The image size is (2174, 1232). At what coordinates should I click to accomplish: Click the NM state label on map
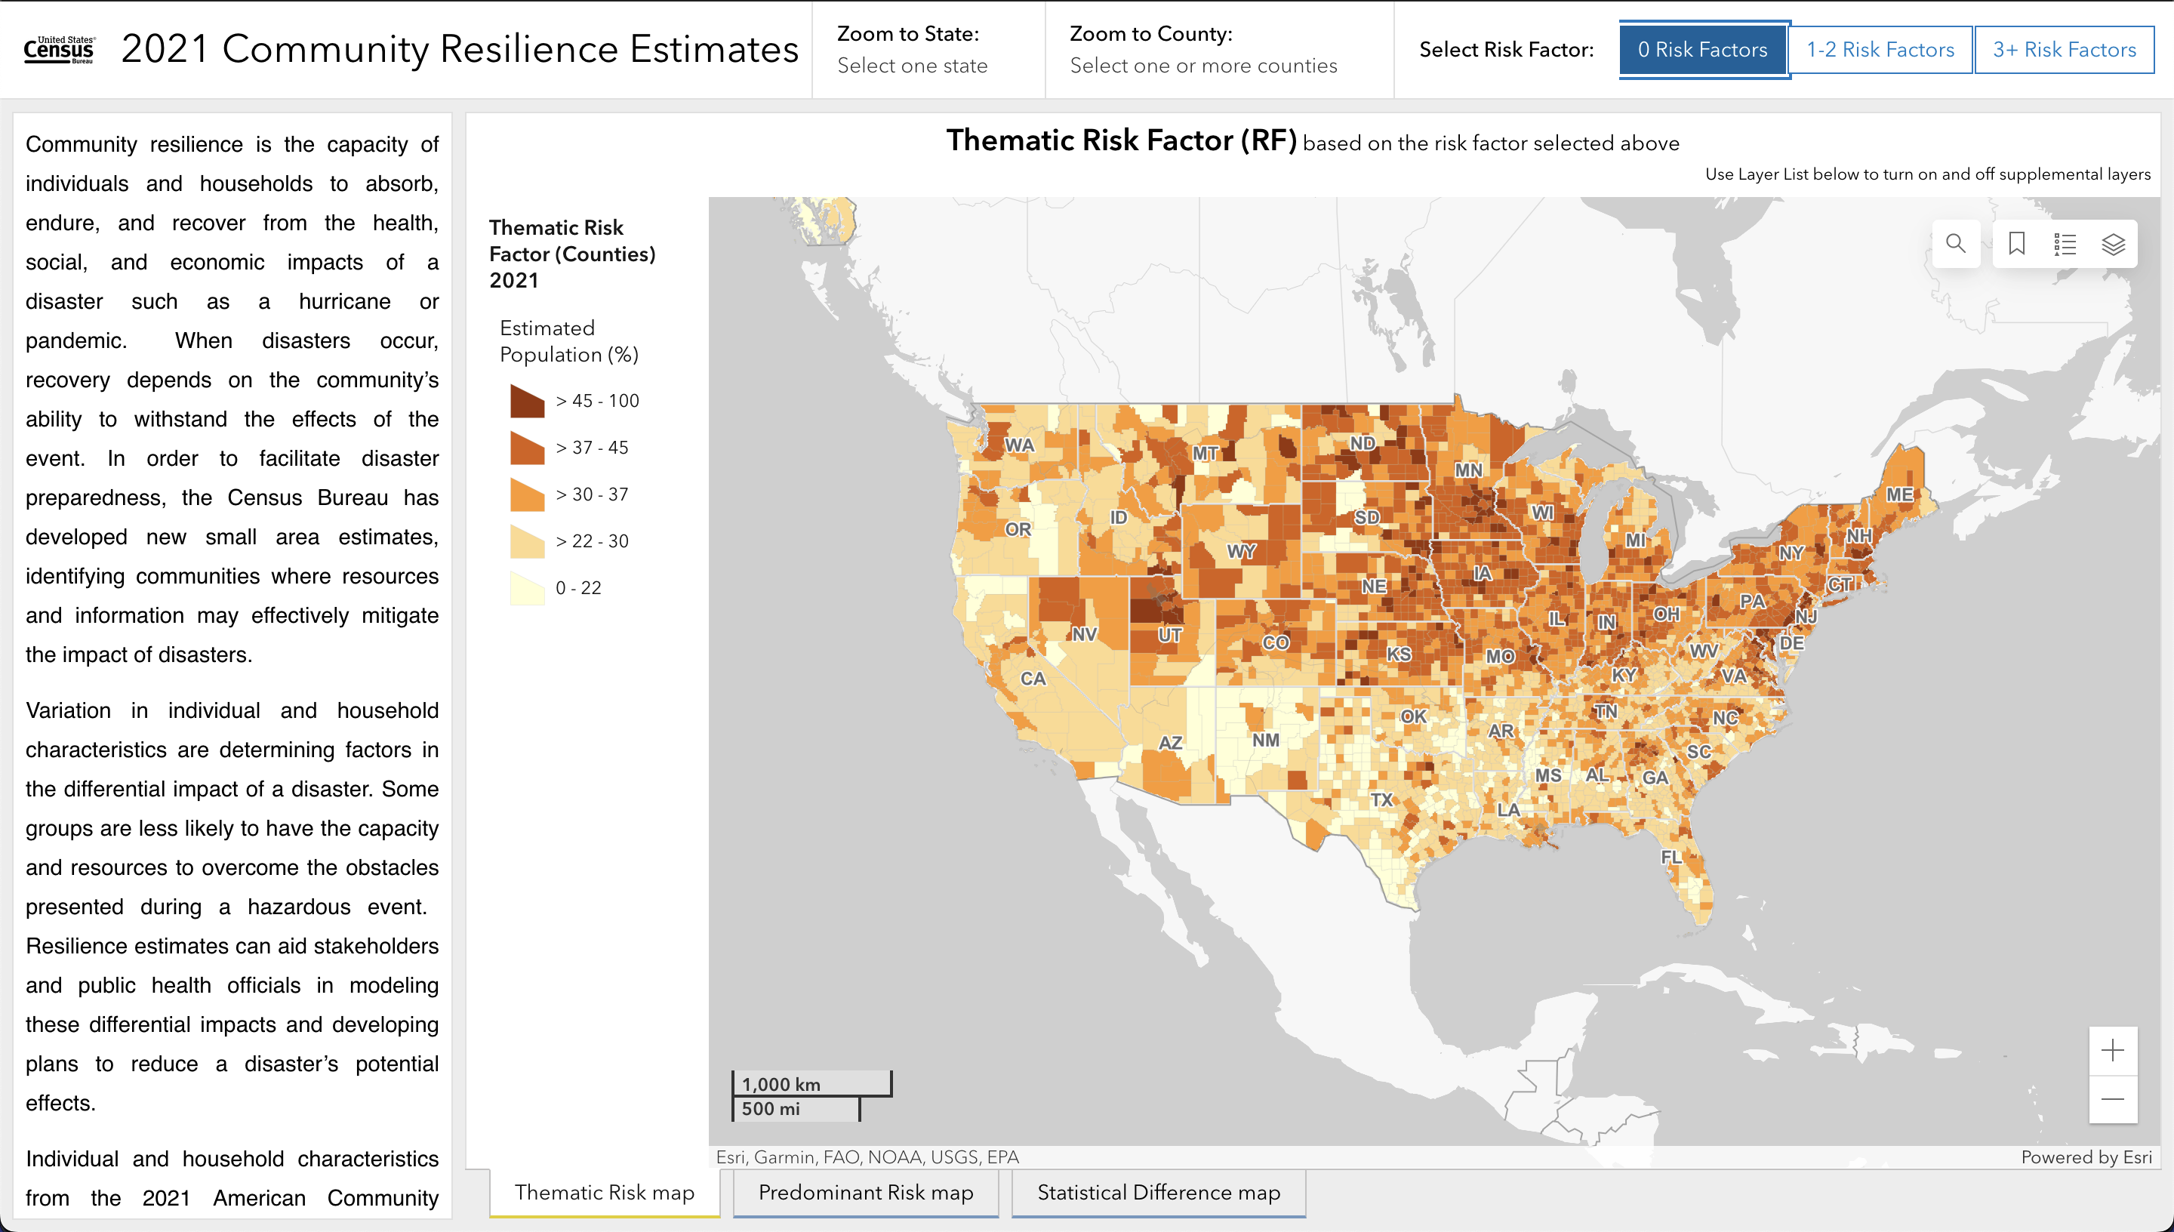1265,741
